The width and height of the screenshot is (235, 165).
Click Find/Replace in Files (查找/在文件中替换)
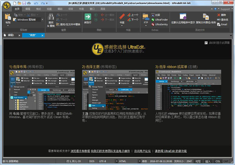[x=68, y=24]
